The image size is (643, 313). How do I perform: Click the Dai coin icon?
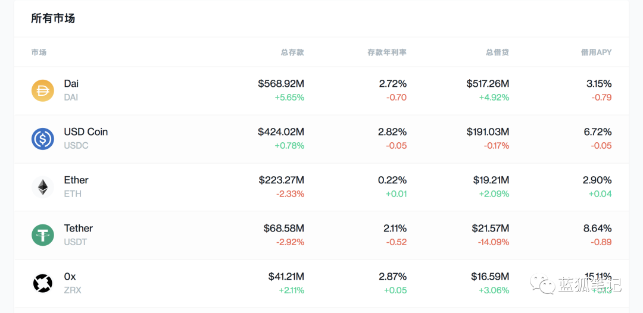[43, 90]
